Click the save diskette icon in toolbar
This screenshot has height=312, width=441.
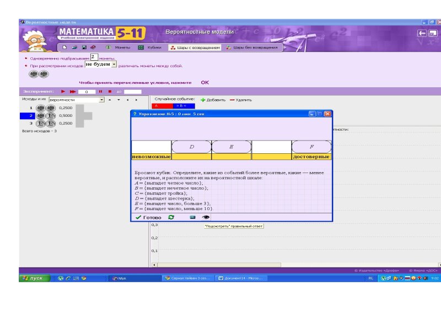[84, 48]
